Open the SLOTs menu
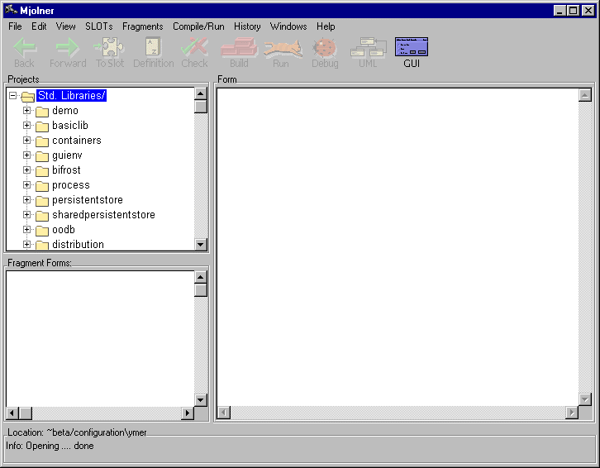 tap(99, 26)
